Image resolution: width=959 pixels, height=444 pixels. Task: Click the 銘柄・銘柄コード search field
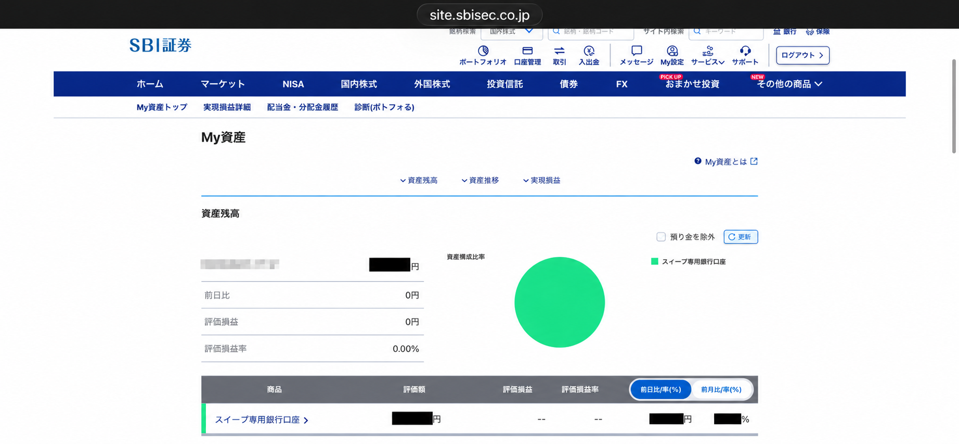(591, 33)
